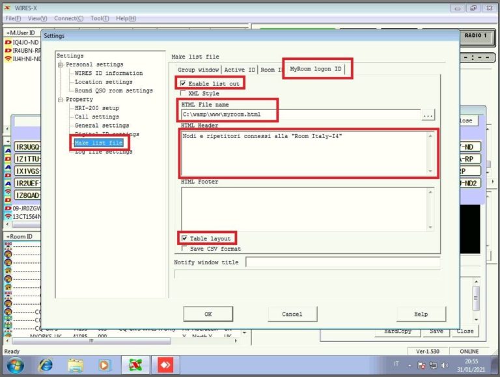Image resolution: width=500 pixels, height=377 pixels.
Task: Confirm settings with OK button
Action: point(208,314)
